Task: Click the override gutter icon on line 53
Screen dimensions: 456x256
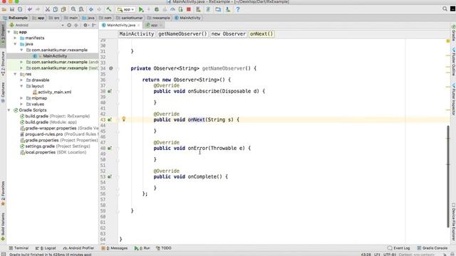Action: click(x=110, y=176)
